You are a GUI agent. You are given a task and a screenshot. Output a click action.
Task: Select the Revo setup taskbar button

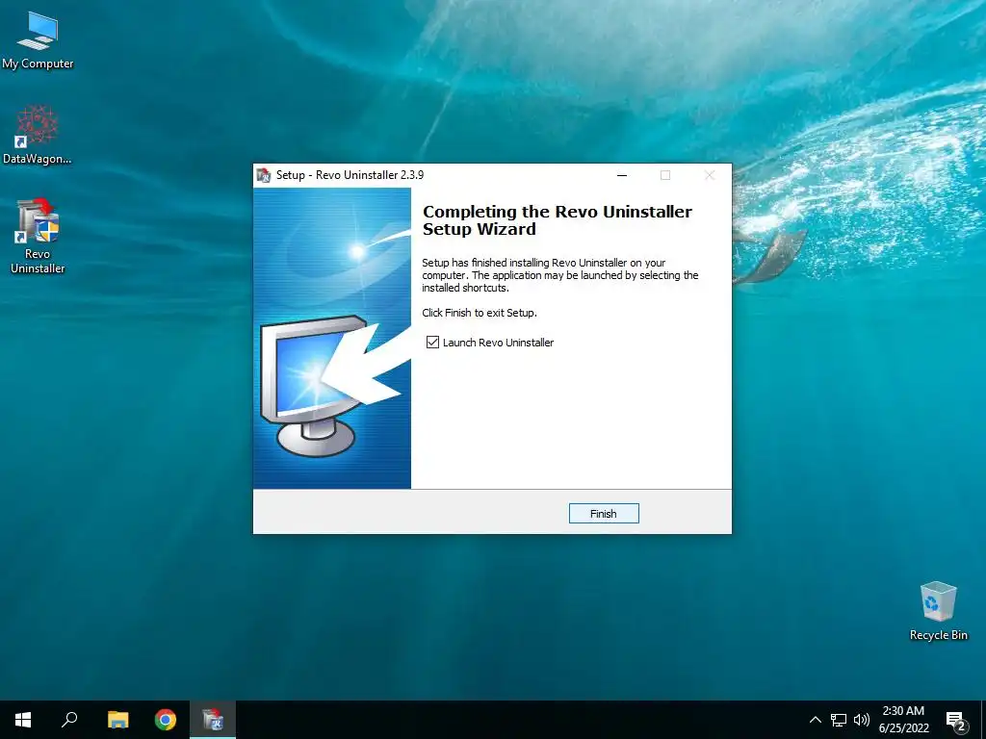[x=213, y=720]
